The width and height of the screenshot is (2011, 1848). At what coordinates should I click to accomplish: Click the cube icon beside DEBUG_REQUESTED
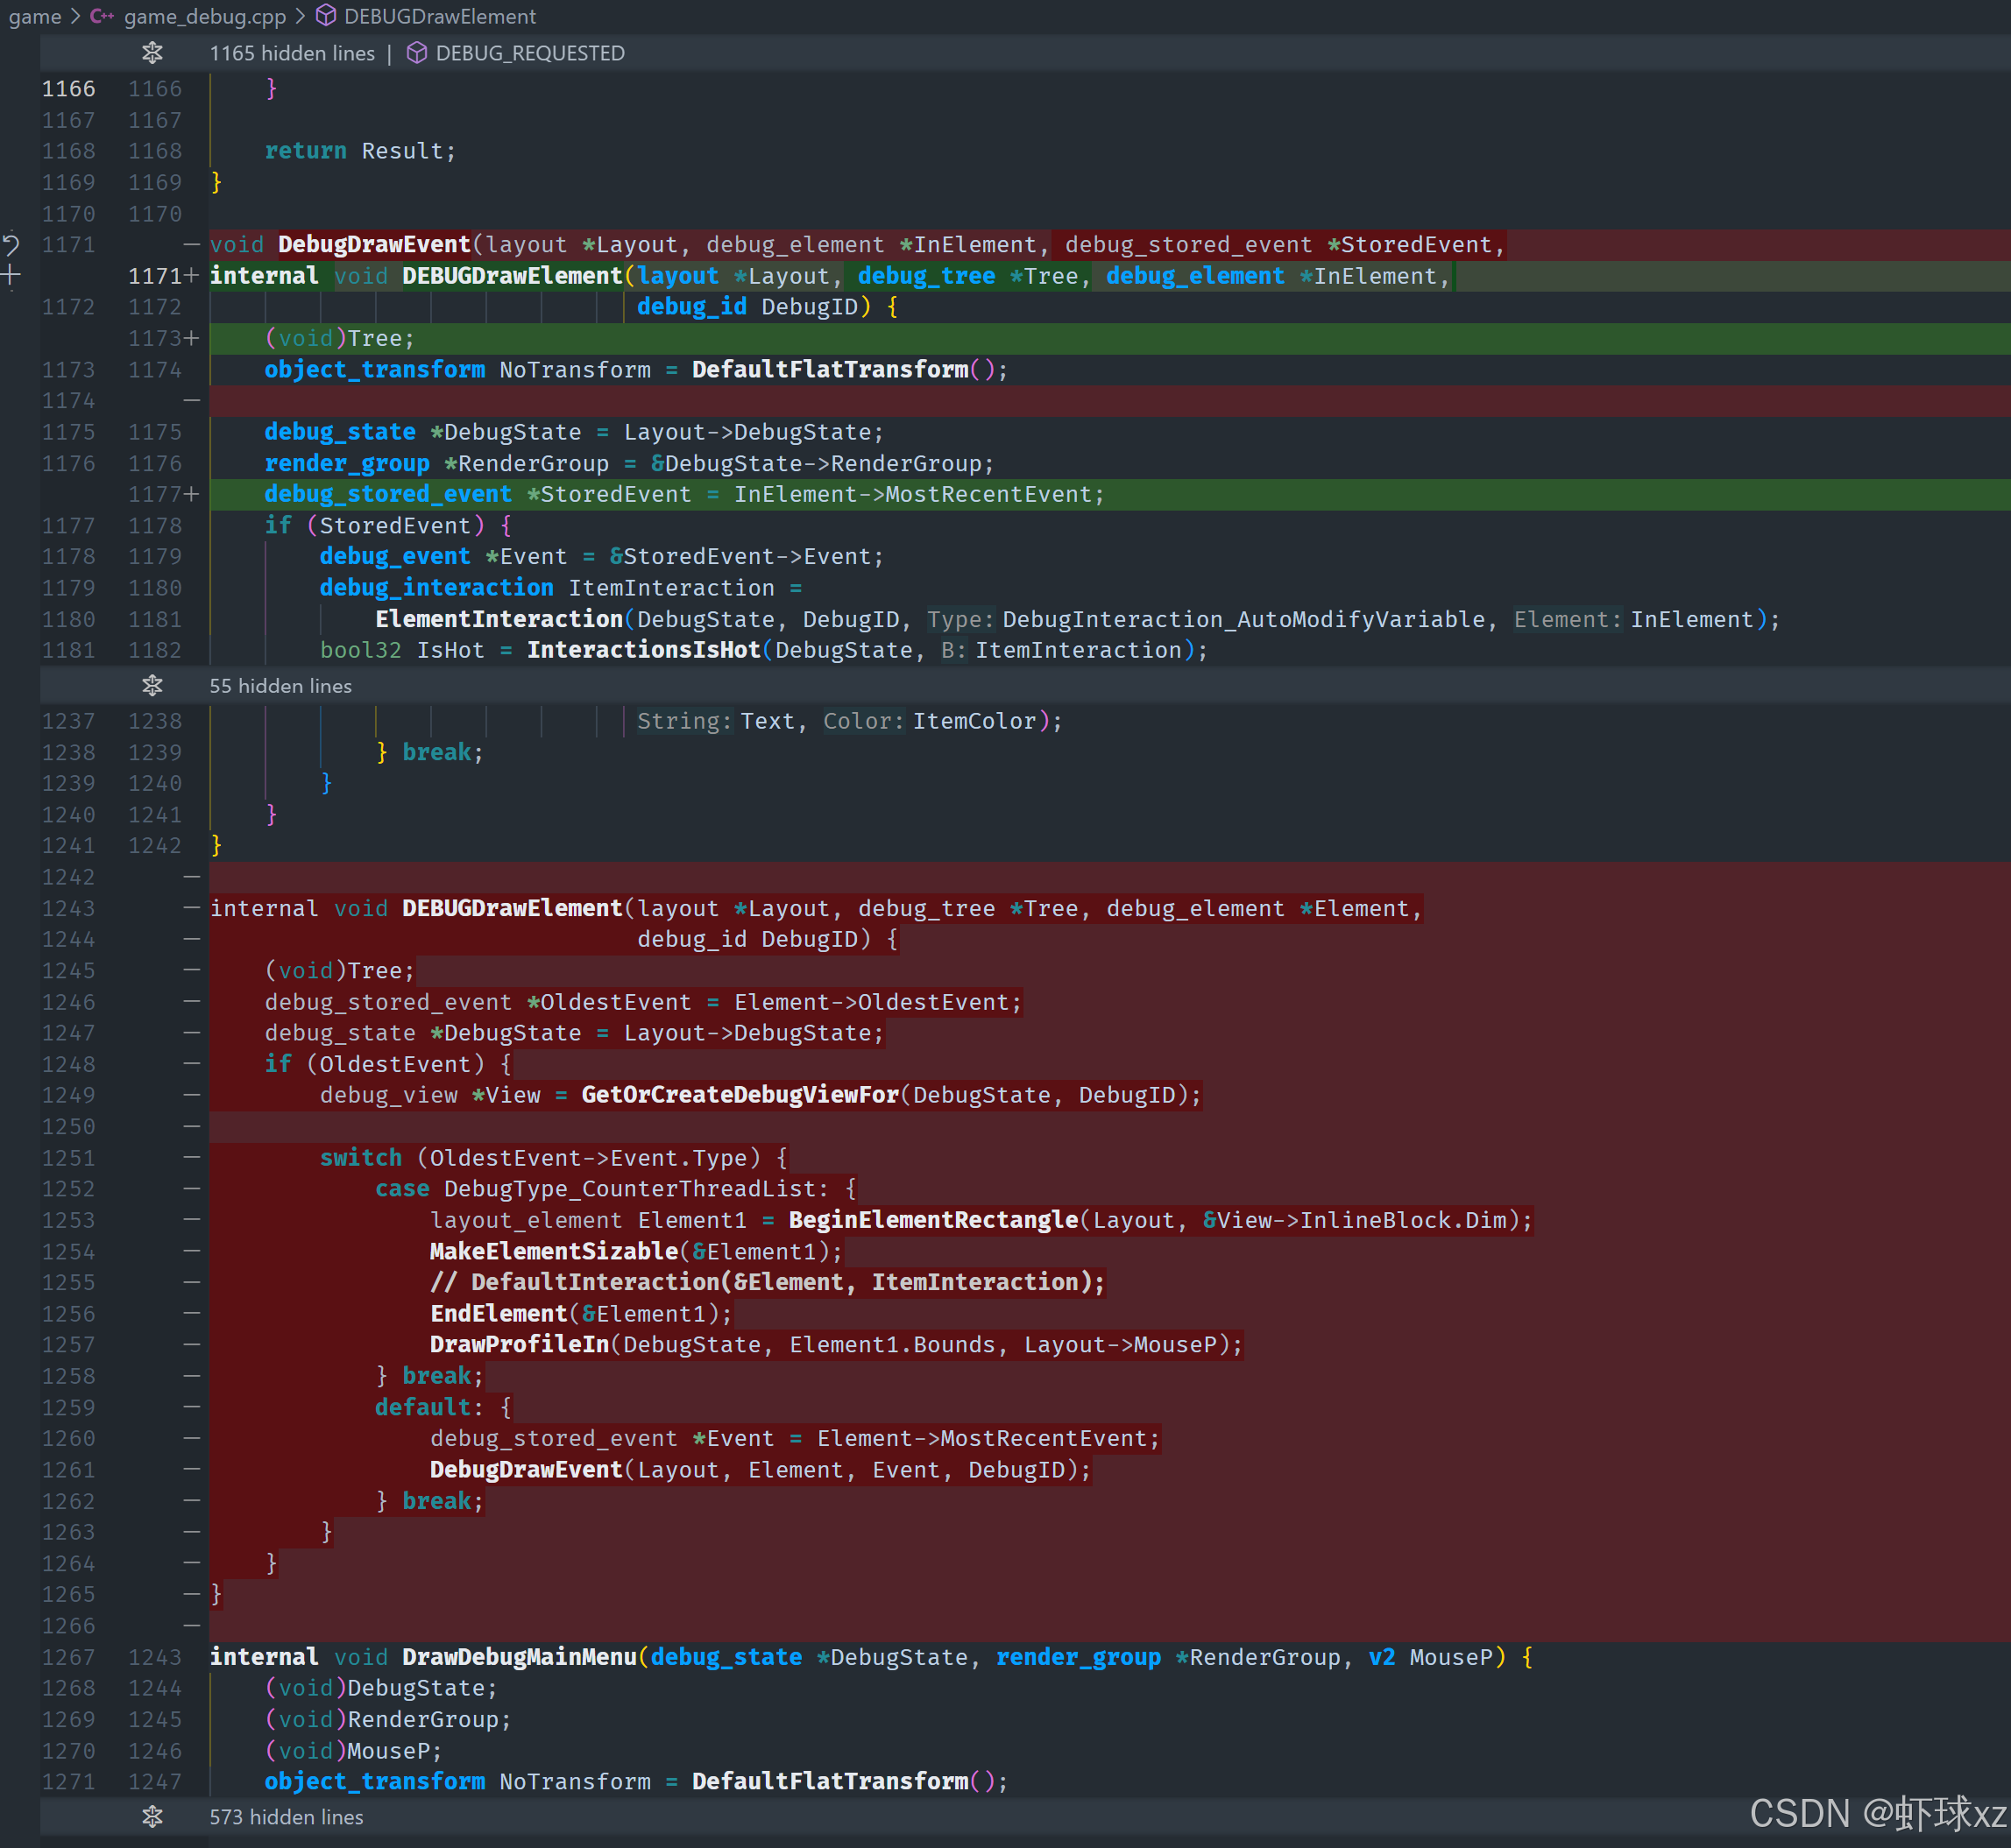click(x=417, y=53)
